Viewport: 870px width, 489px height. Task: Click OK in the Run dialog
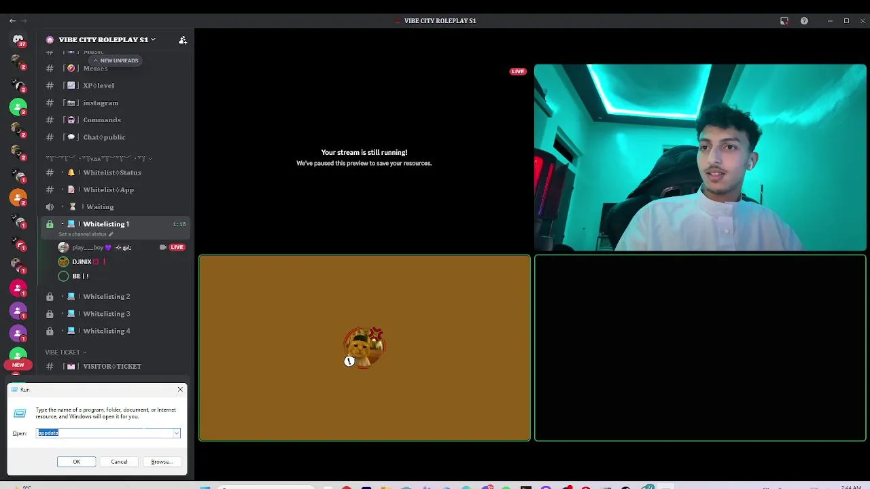(x=77, y=462)
